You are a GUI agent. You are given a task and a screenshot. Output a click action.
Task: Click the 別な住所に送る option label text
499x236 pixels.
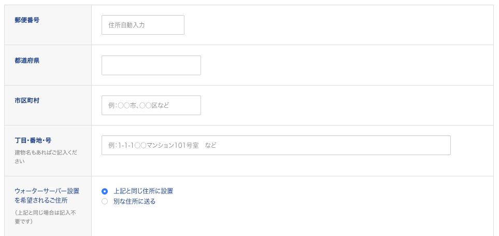pyautogui.click(x=134, y=201)
